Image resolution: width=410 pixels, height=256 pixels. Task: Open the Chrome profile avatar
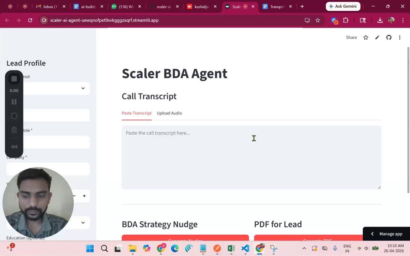[391, 20]
